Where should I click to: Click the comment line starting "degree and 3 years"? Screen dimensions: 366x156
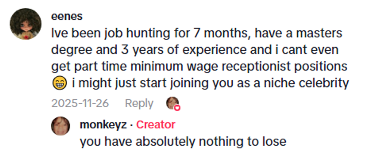(196, 50)
